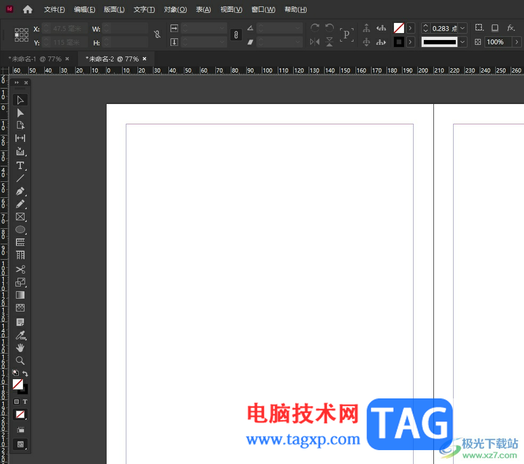Open the 窗口(W) menu
The image size is (524, 464).
coord(263,10)
